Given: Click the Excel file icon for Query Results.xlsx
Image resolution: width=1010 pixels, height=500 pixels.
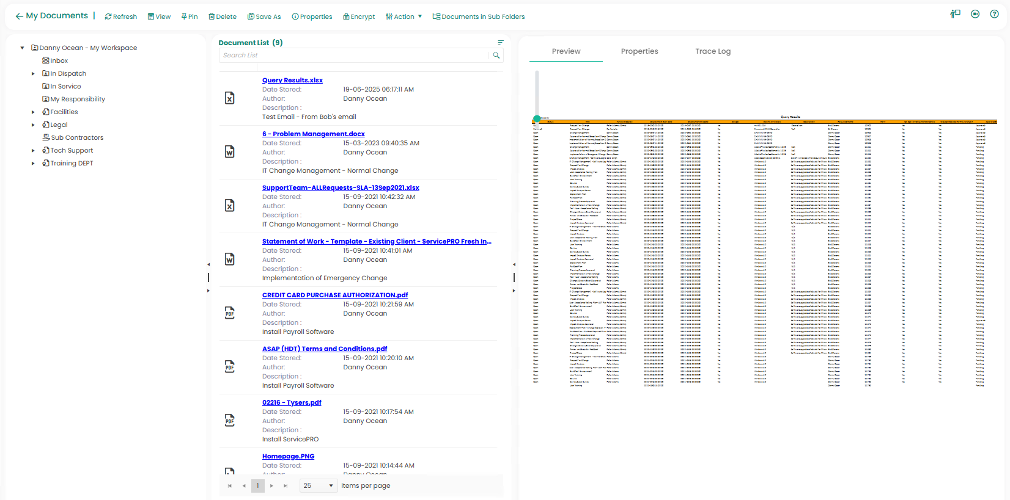Looking at the screenshot, I should point(230,98).
